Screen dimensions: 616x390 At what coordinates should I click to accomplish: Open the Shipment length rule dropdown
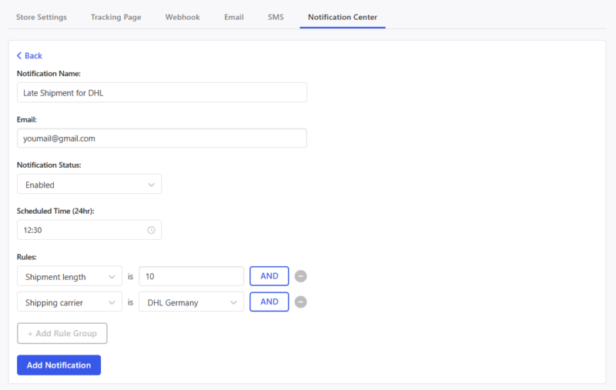[69, 277]
